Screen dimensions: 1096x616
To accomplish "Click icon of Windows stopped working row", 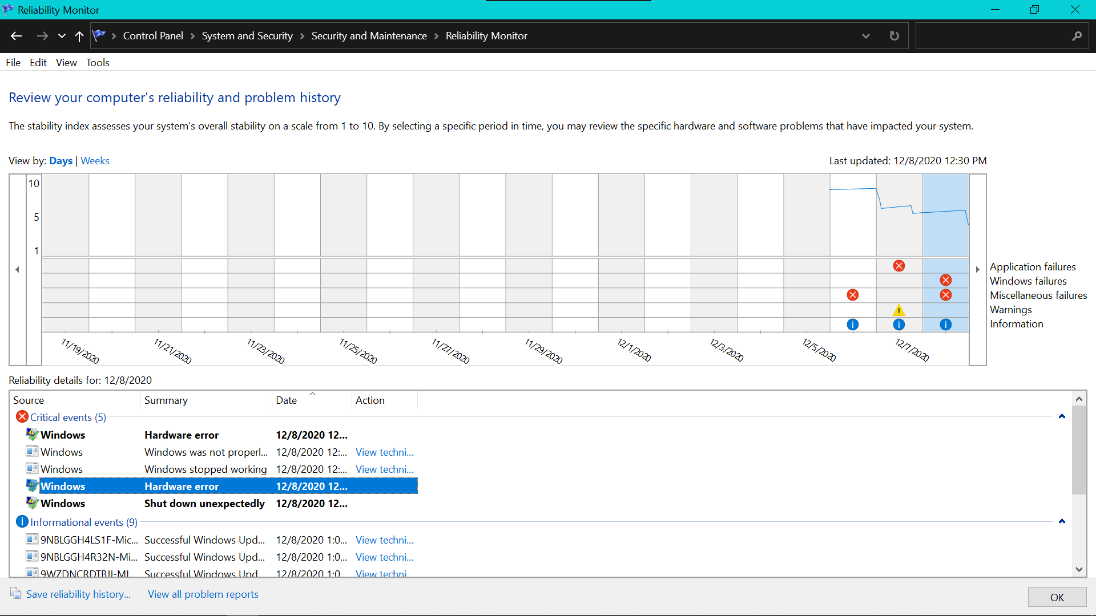I will 32,469.
